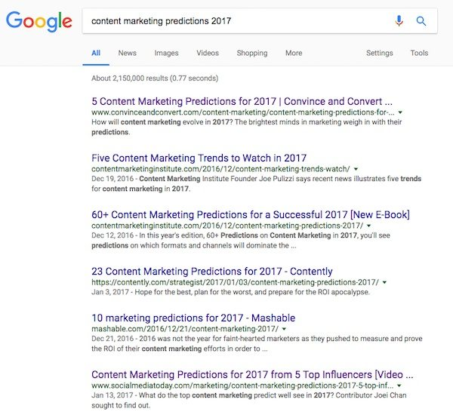Screen dimensions: 453x418
Task: Open the Videos results tab
Action: tap(208, 53)
